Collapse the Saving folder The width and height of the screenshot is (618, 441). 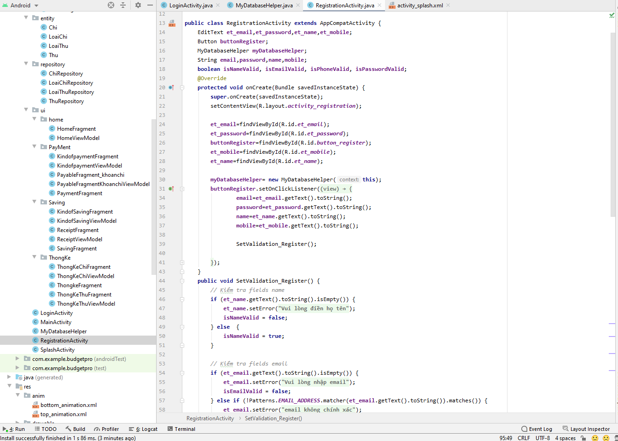[34, 202]
